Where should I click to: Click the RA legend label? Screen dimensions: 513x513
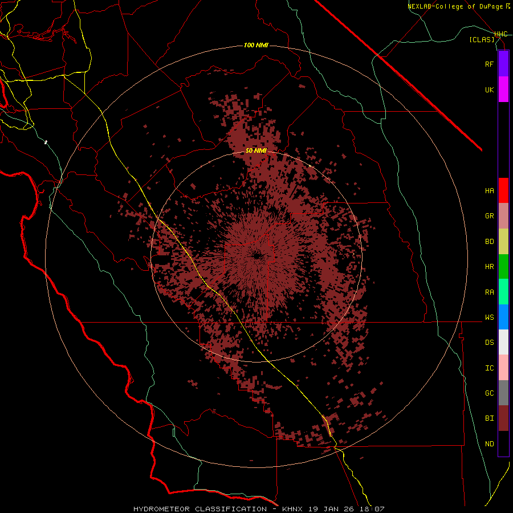[489, 292]
